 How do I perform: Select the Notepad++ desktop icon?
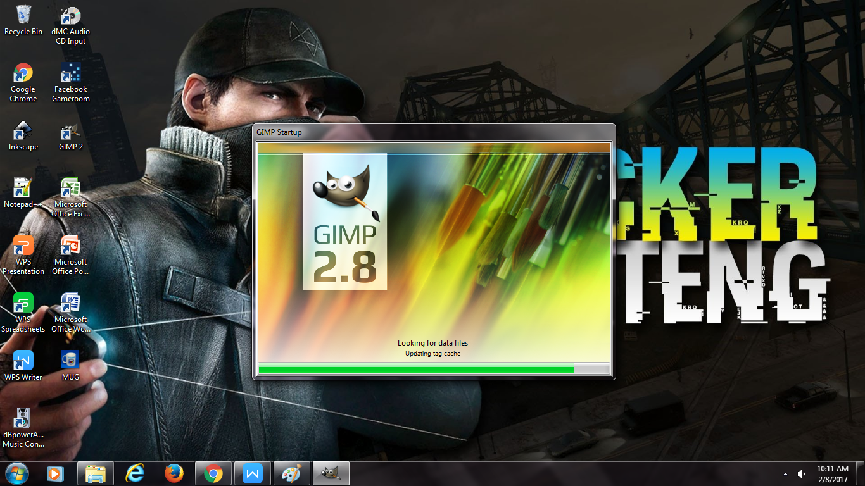pyautogui.click(x=23, y=194)
